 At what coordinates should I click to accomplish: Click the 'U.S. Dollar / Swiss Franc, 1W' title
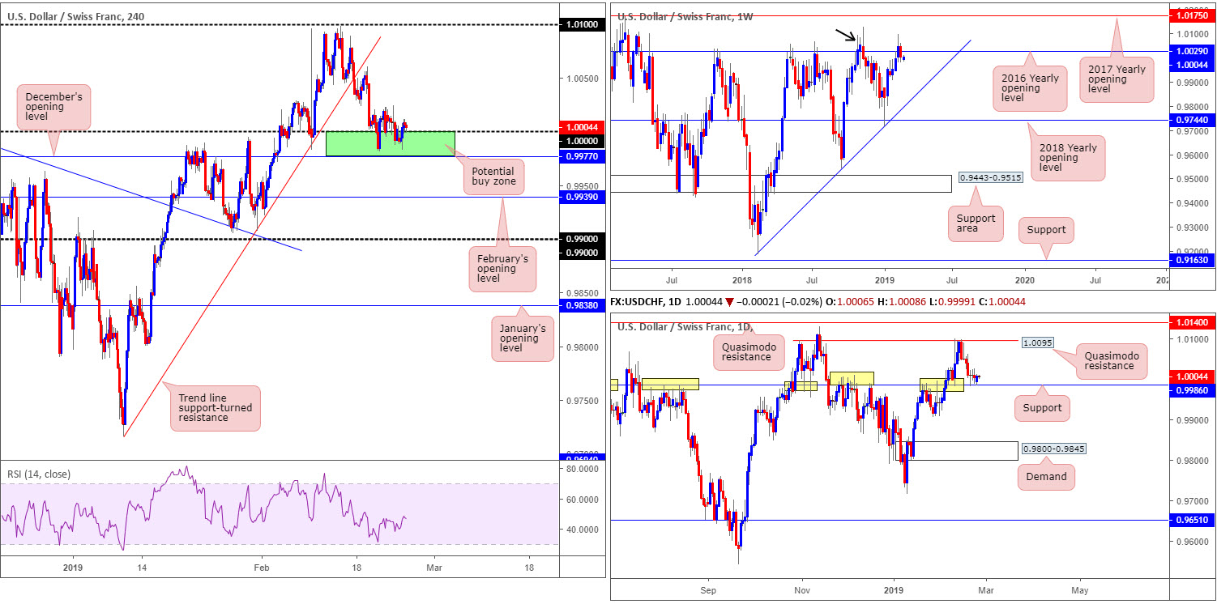point(685,16)
